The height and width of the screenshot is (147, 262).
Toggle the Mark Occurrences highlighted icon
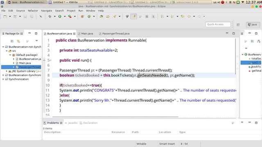click(x=134, y=16)
